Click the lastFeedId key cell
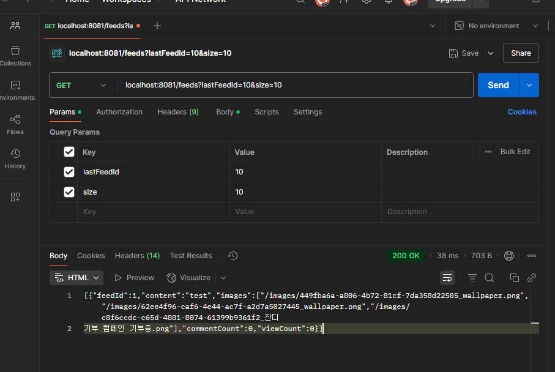The image size is (555, 372). 153,172
